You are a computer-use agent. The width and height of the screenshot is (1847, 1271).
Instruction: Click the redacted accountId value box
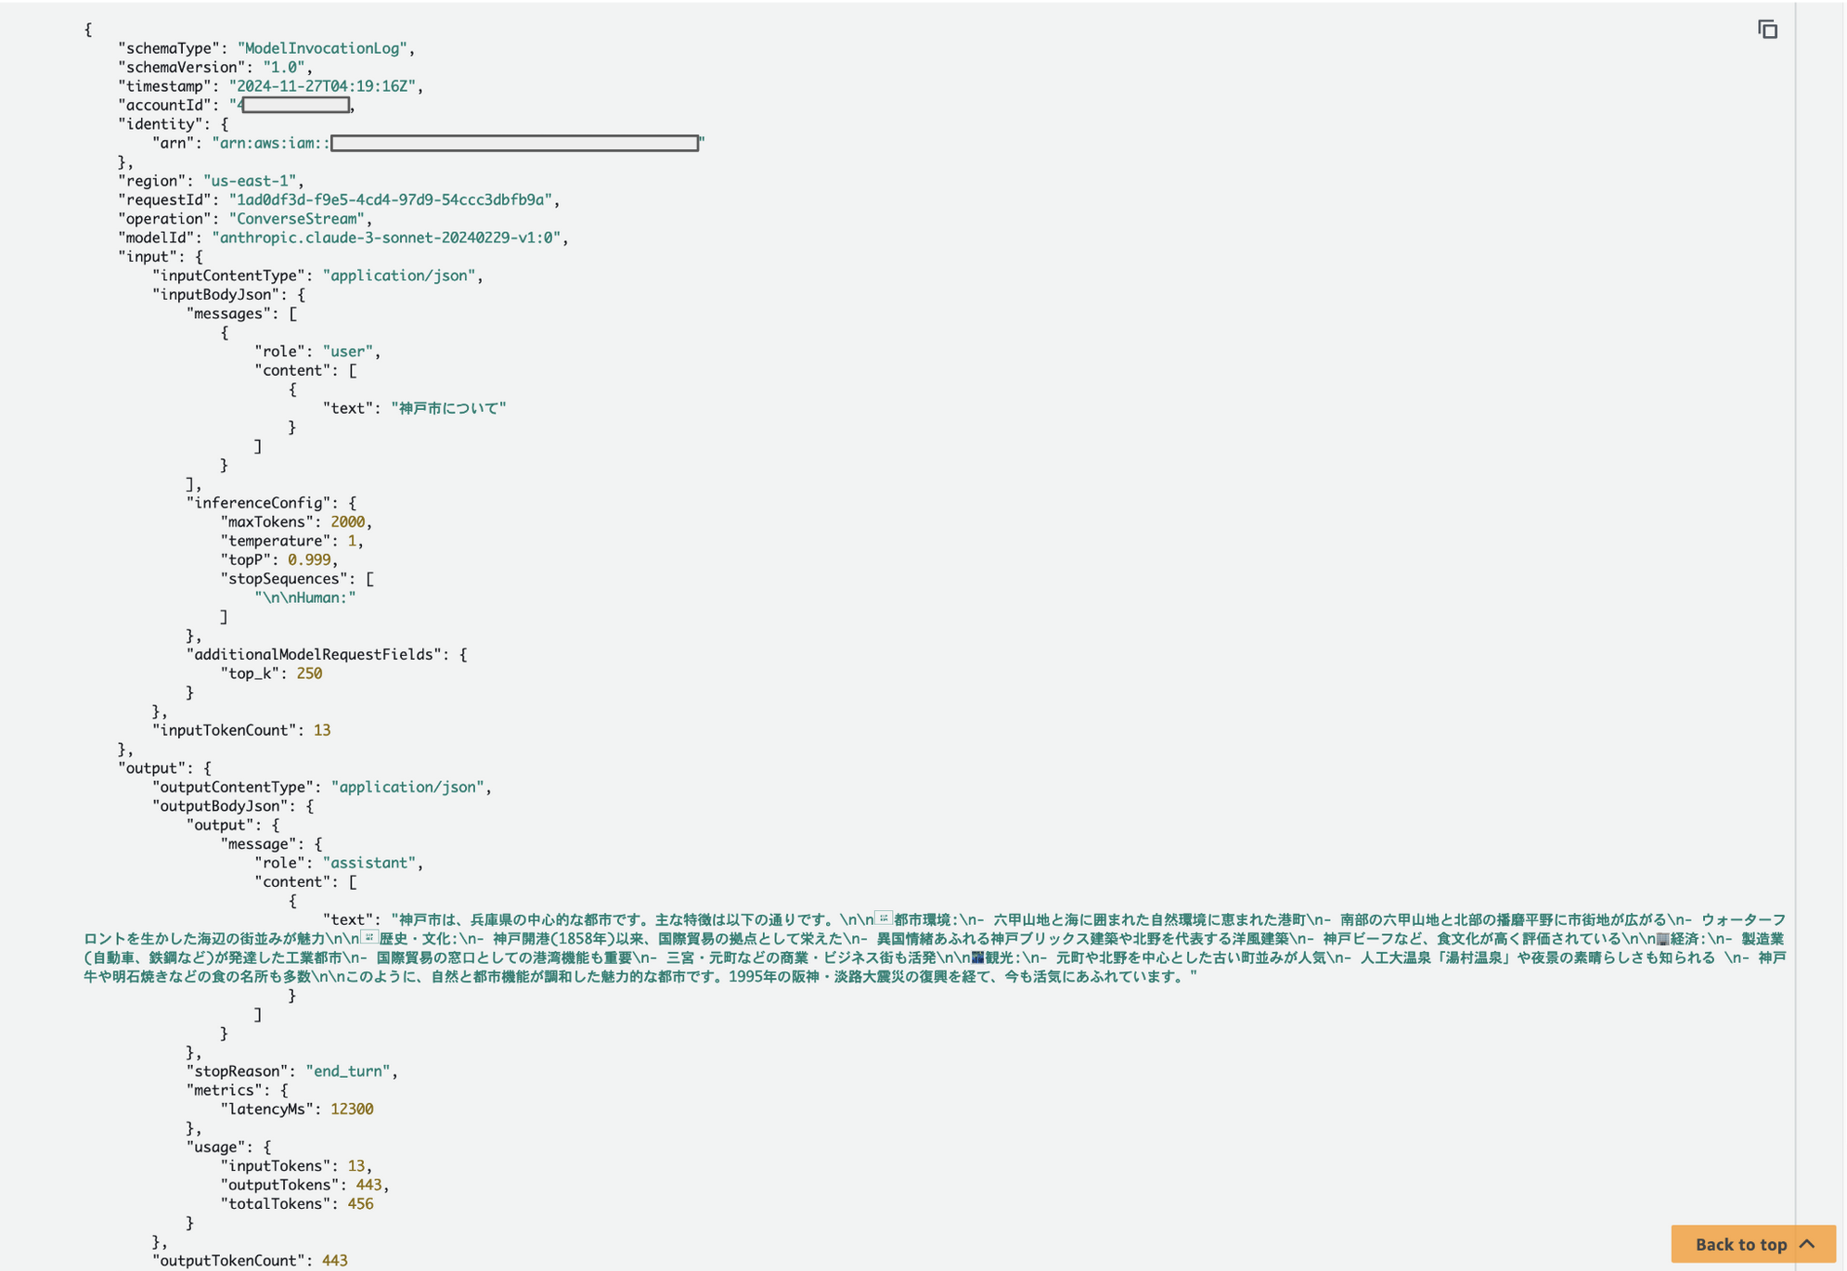click(x=296, y=105)
